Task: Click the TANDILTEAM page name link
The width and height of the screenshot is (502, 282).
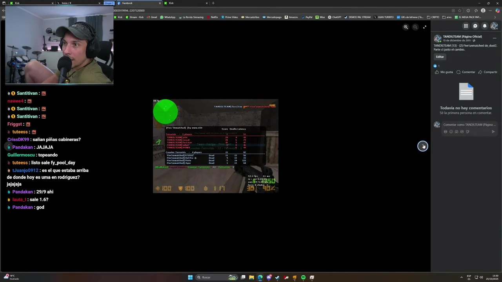Action: (x=462, y=36)
